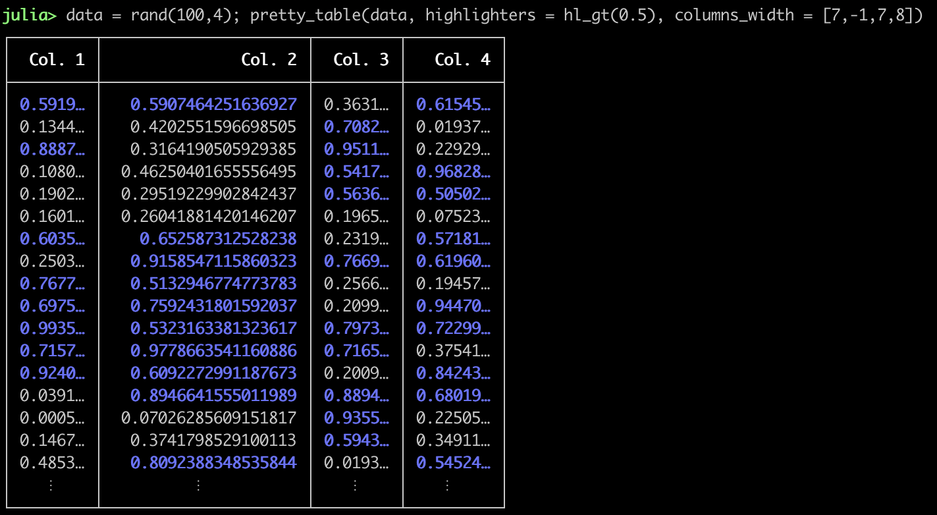Screen dimensions: 937x515
Task: Click the Col. 1 column header
Action: point(57,60)
